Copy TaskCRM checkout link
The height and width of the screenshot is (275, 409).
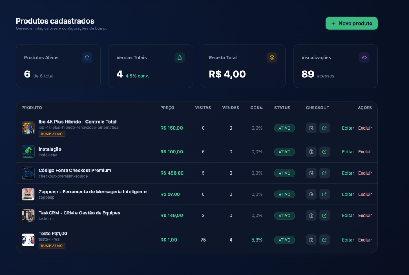pos(311,216)
